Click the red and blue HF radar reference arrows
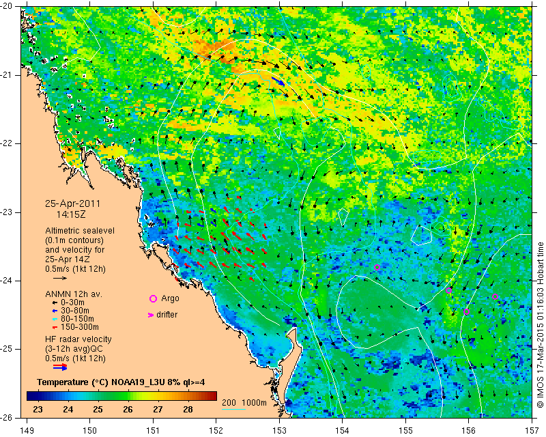This screenshot has width=546, height=437. [x=60, y=367]
